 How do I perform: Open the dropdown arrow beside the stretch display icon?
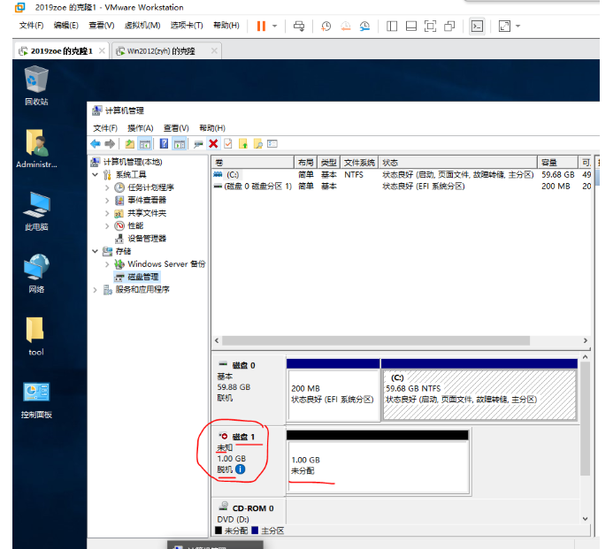click(x=518, y=27)
